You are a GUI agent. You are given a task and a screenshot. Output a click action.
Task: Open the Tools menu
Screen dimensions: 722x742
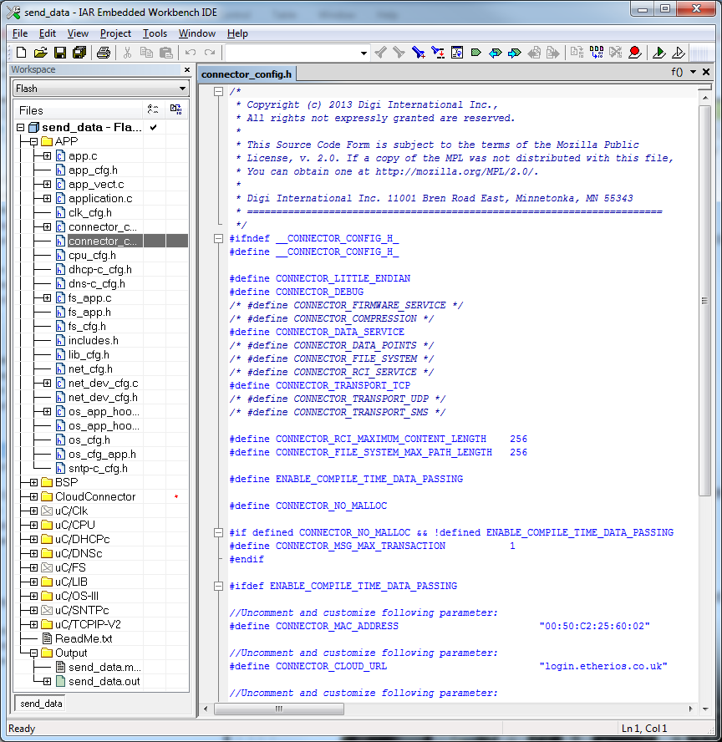(155, 33)
